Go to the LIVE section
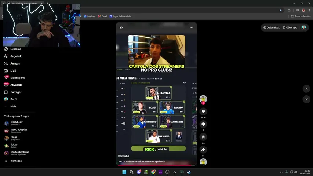The width and height of the screenshot is (313, 176). pos(10,71)
